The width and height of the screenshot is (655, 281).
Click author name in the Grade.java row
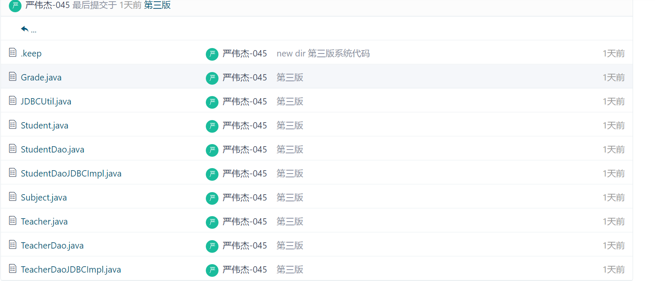click(245, 78)
